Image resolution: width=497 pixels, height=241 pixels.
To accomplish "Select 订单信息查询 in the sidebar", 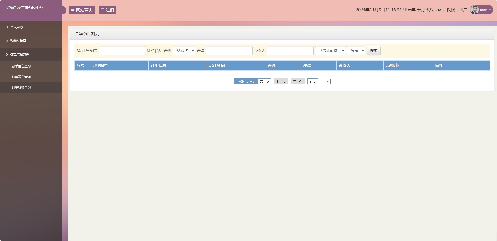I will (21, 66).
